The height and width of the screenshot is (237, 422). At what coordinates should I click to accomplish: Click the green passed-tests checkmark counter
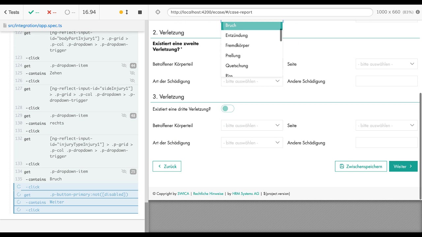[x=34, y=12]
